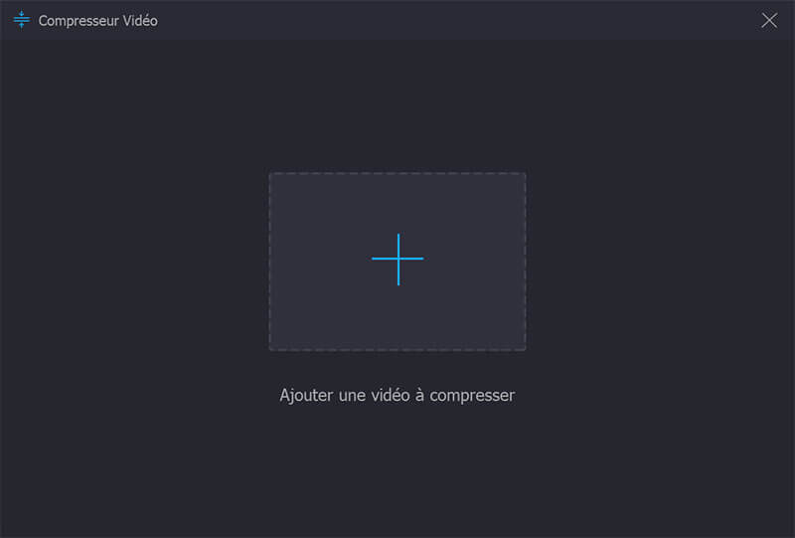Click the blue plus icon to add video

pos(397,260)
